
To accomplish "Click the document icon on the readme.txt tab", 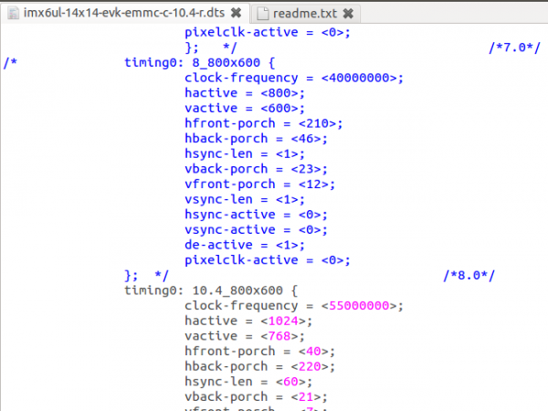I will pos(263,14).
